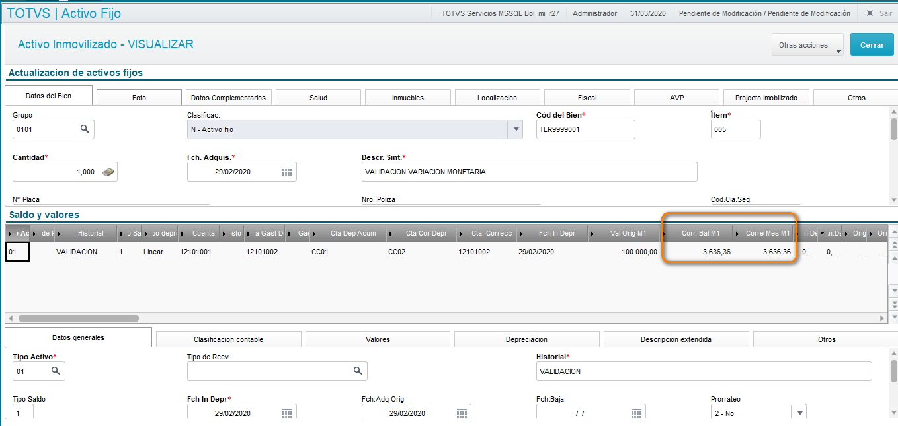Select grid cell 01 in first row
This screenshot has height=426, width=898.
pyautogui.click(x=17, y=252)
